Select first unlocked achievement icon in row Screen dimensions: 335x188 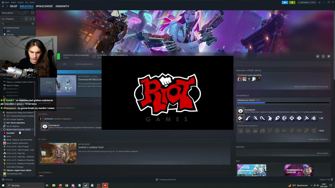[240, 118]
